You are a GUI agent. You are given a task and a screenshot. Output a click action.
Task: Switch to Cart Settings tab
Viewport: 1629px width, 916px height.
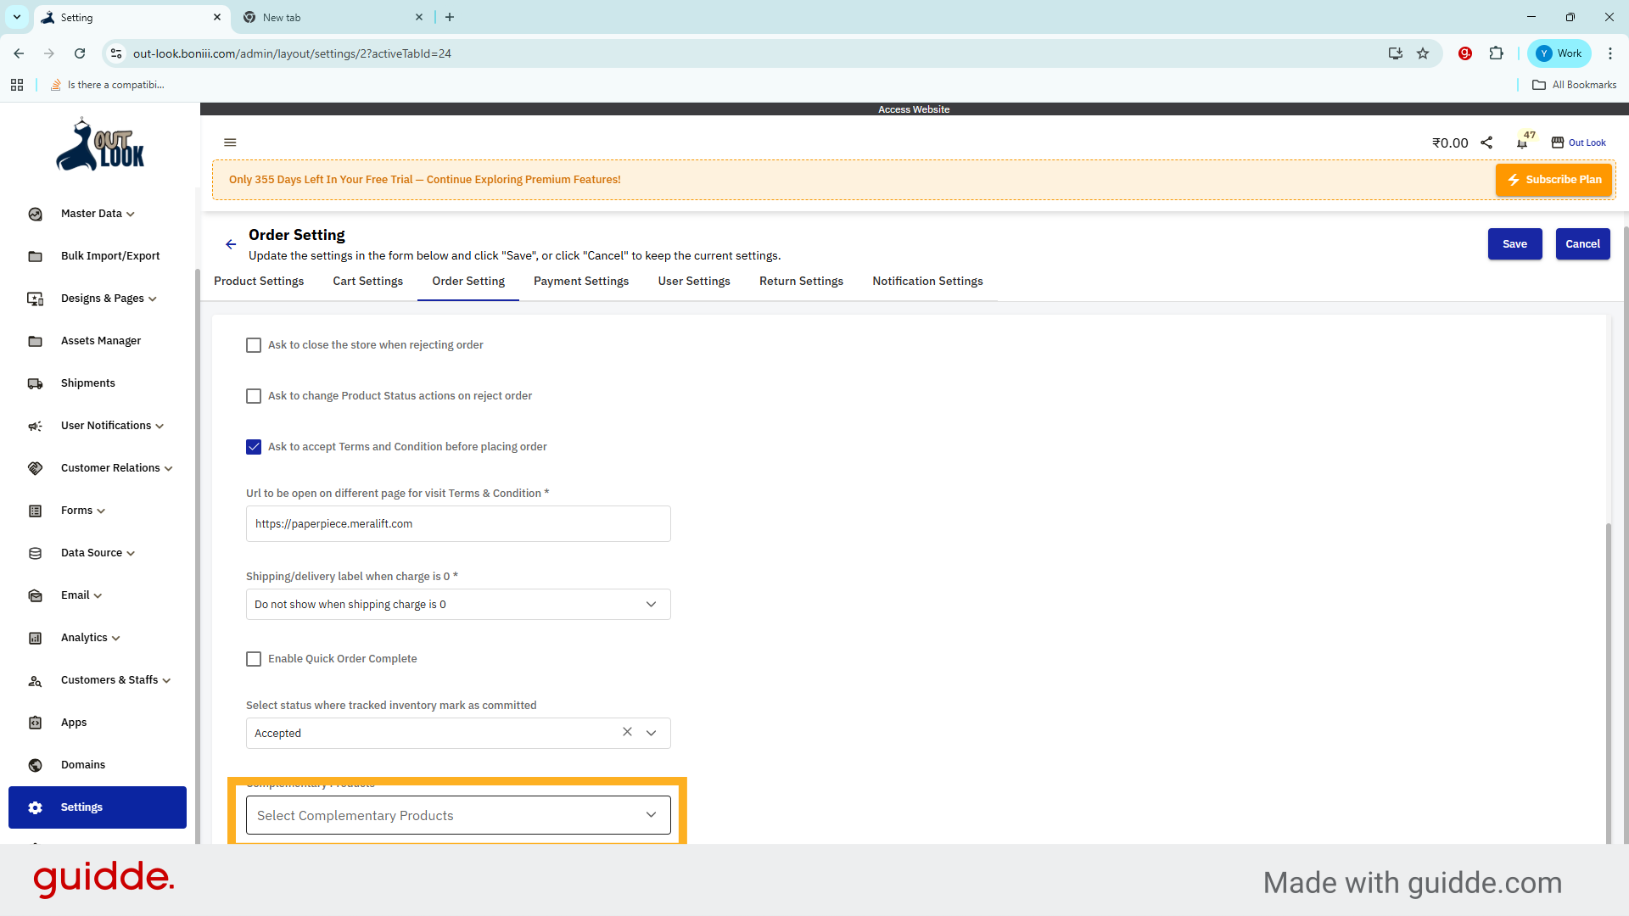[x=367, y=281]
